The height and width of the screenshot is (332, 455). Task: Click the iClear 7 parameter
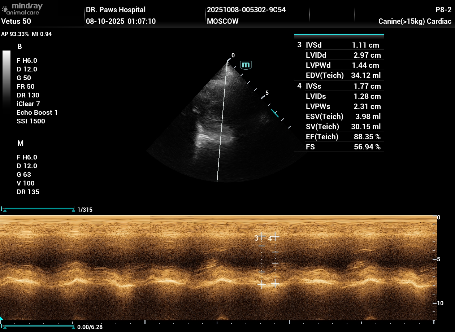point(28,104)
